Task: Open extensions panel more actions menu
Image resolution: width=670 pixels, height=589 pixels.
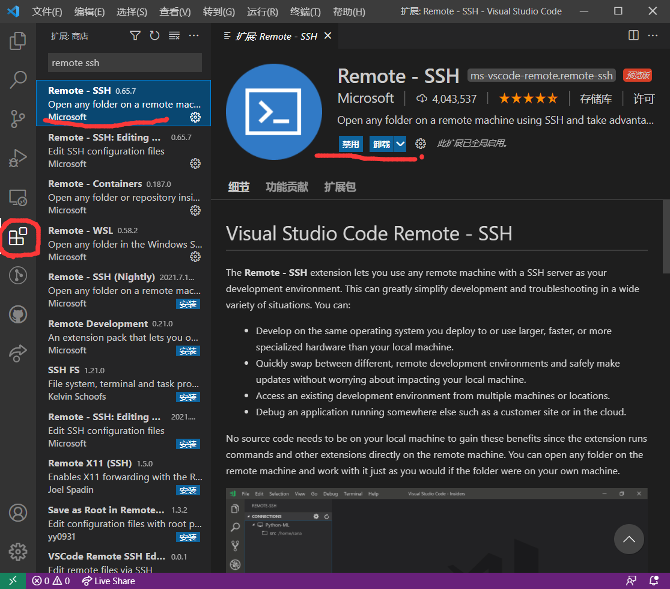Action: [193, 35]
